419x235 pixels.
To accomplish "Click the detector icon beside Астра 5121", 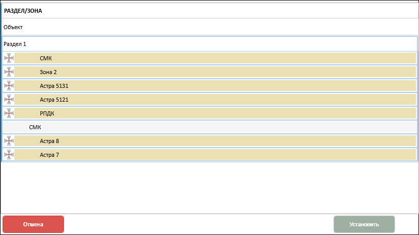I will pos(9,100).
